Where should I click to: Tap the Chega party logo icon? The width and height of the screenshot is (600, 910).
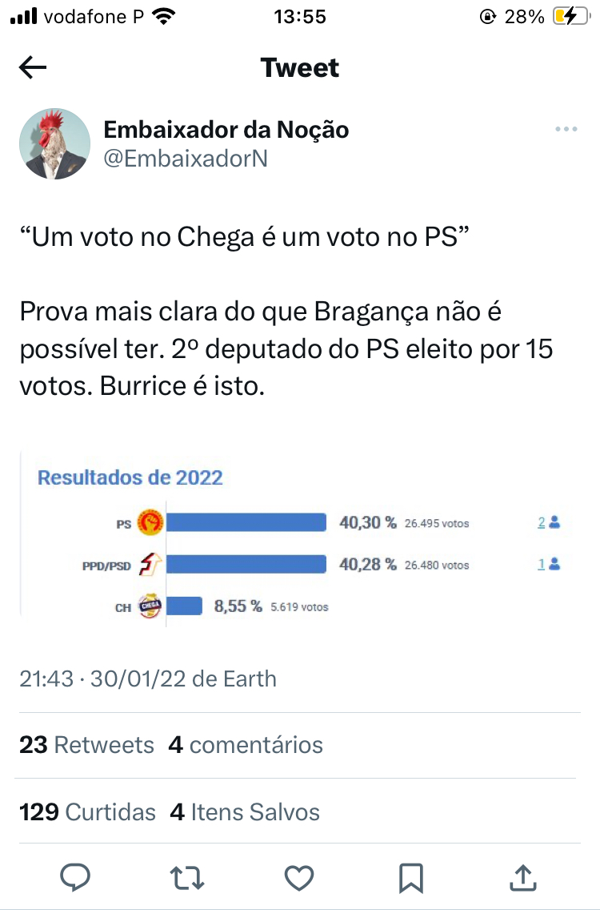tap(150, 606)
